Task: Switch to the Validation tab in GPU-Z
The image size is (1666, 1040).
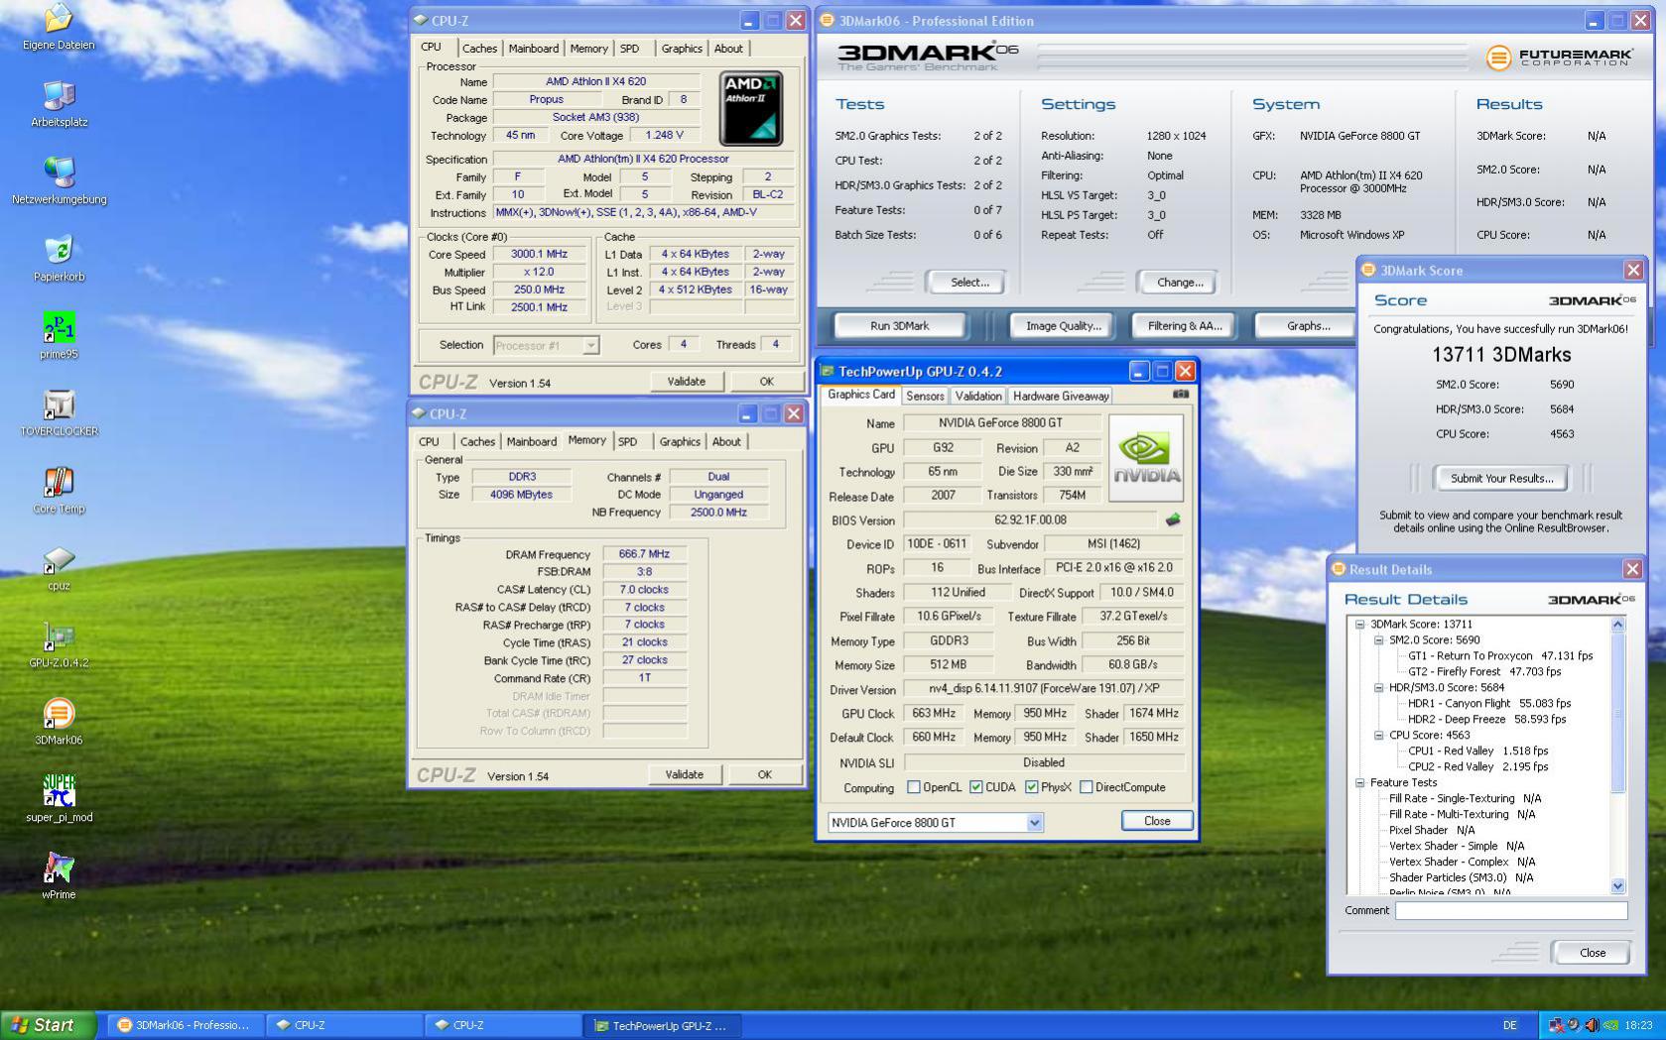Action: point(978,397)
